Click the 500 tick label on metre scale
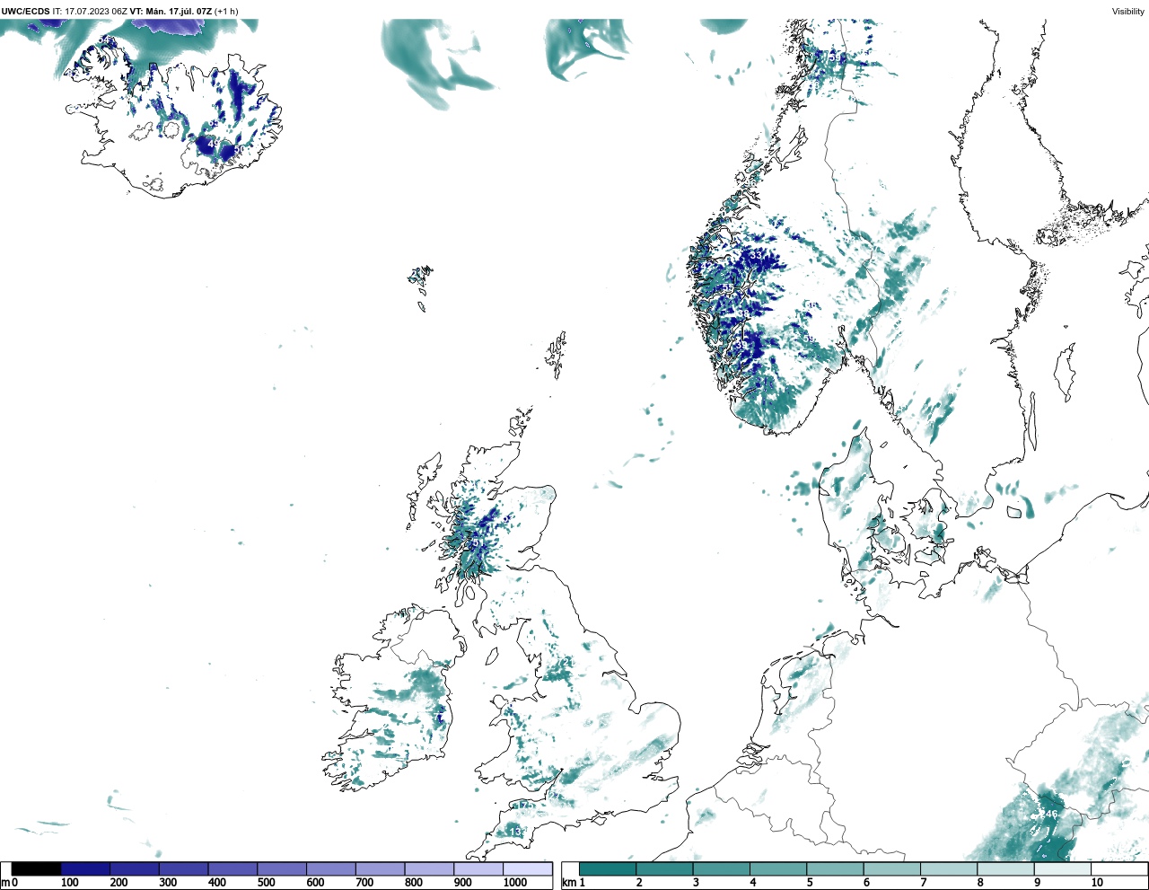 click(266, 883)
